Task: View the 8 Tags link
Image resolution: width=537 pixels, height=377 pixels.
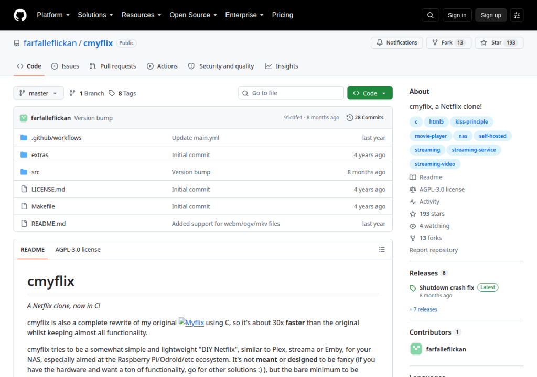Action: click(122, 93)
